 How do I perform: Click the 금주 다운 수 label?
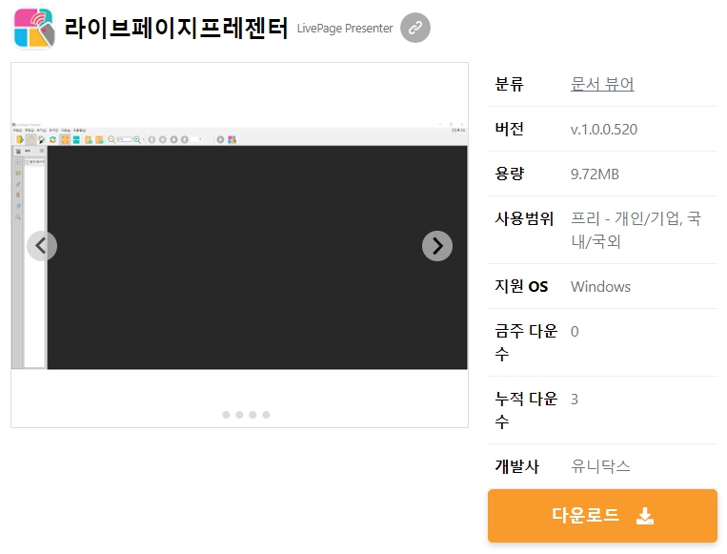pos(526,342)
